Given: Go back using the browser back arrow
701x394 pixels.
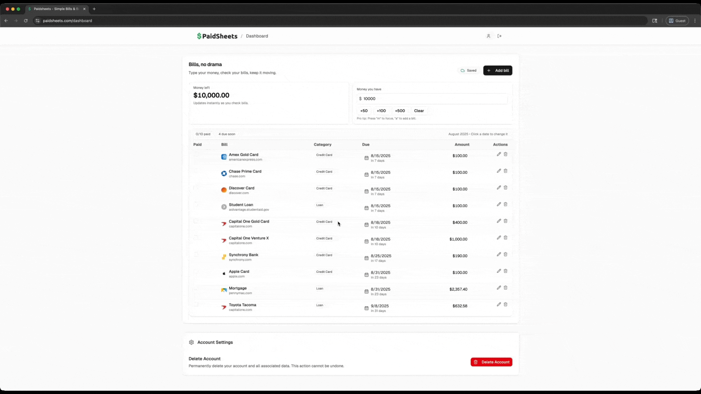Looking at the screenshot, I should click(x=6, y=21).
